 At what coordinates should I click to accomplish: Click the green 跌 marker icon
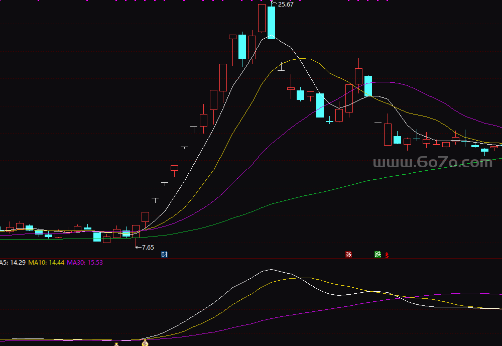coord(378,255)
